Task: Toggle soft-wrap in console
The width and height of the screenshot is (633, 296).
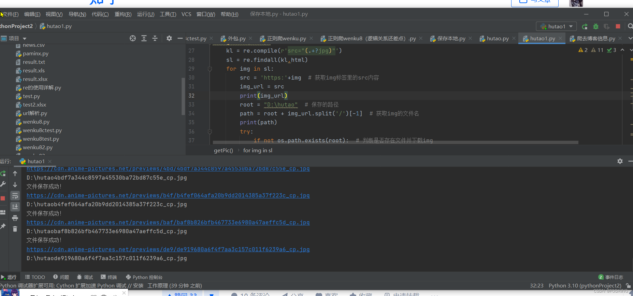Action: tap(15, 196)
